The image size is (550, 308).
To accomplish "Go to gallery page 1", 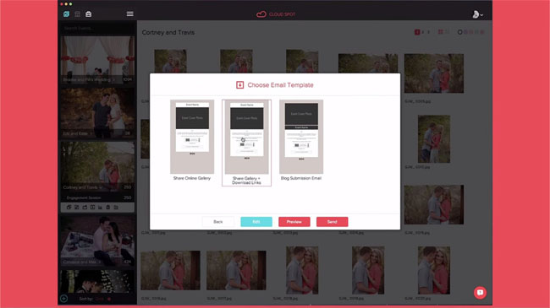I will click(x=417, y=32).
